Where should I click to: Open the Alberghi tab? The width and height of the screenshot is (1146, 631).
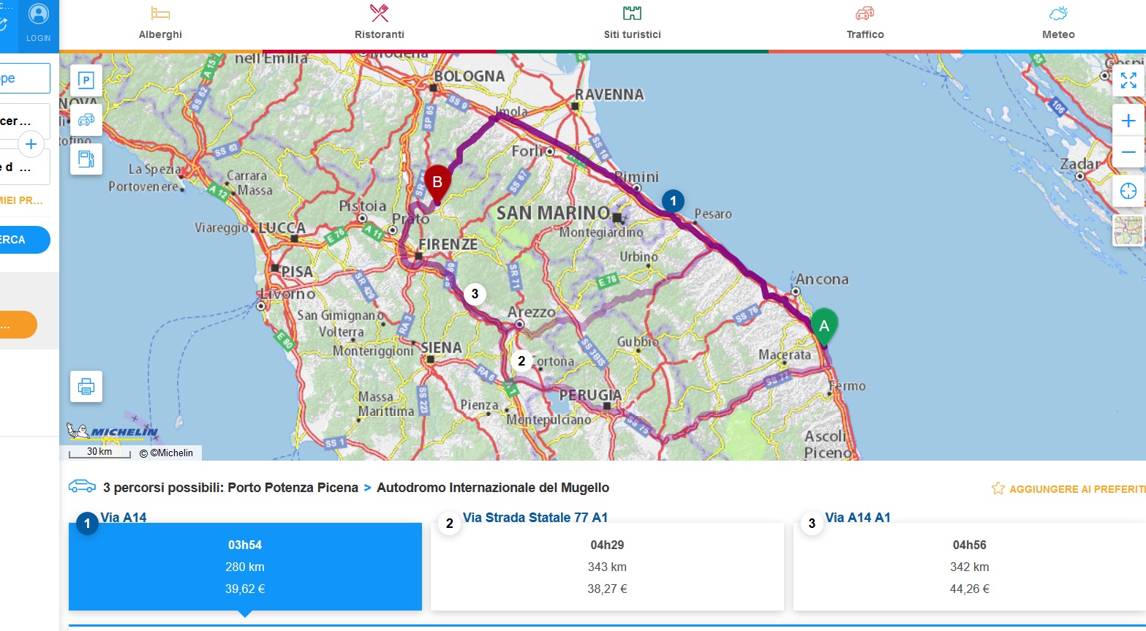pyautogui.click(x=160, y=23)
